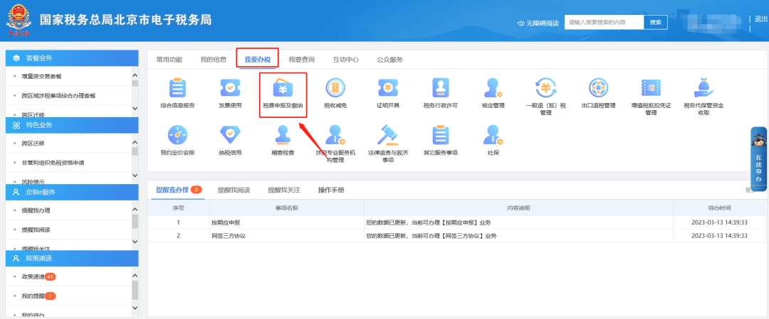Open the 综合信息报告 icon
This screenshot has height=319, width=769.
click(x=177, y=89)
